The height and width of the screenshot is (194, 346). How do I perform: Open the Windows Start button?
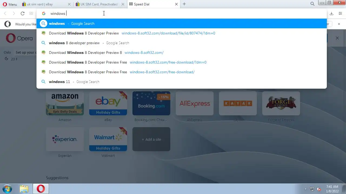7,189
